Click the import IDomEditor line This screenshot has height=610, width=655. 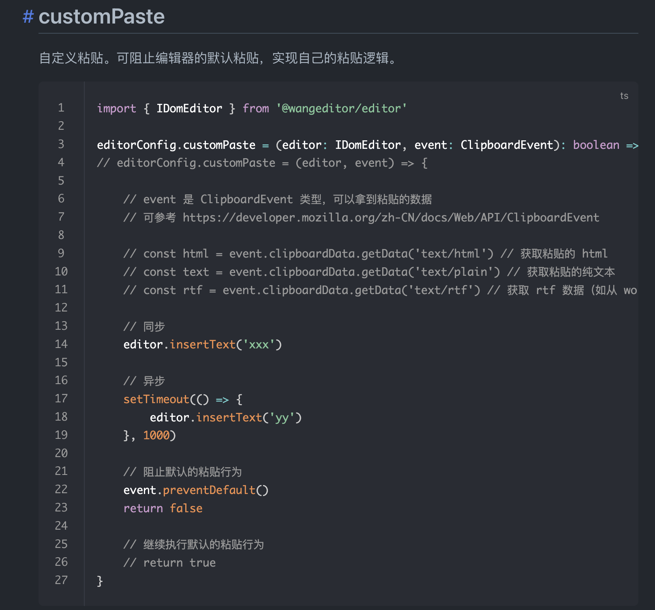pyautogui.click(x=252, y=108)
